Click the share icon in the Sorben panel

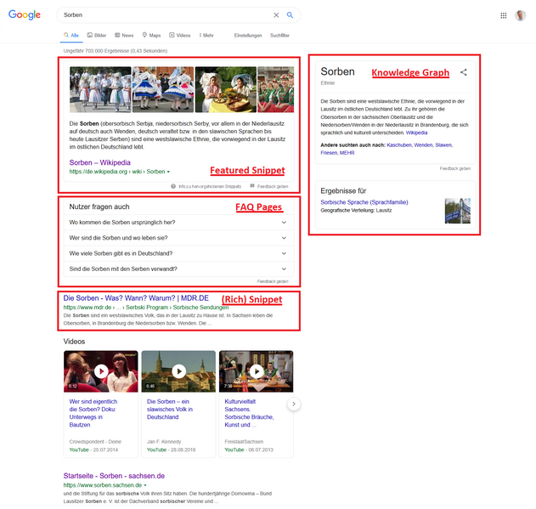pyautogui.click(x=463, y=72)
